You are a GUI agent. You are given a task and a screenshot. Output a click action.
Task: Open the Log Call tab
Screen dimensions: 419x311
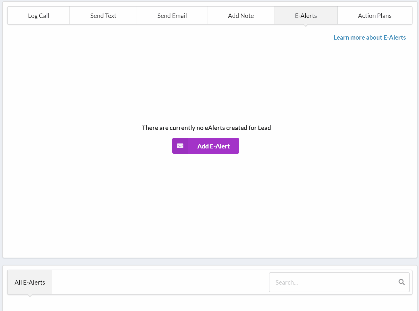pyautogui.click(x=38, y=16)
